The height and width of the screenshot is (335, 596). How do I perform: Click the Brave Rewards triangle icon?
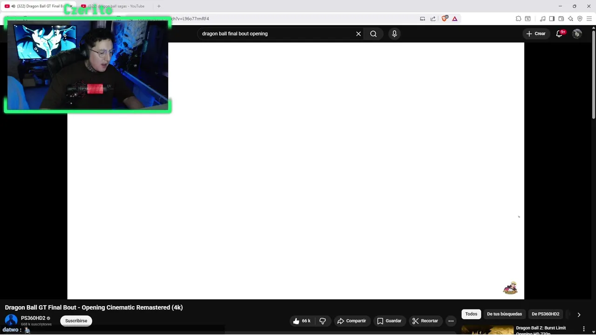(x=455, y=19)
